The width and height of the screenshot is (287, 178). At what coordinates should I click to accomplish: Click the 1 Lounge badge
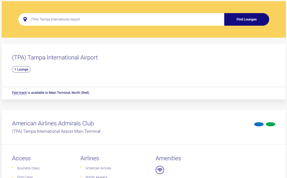pyautogui.click(x=21, y=69)
